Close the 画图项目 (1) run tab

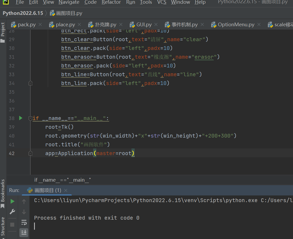(66, 190)
